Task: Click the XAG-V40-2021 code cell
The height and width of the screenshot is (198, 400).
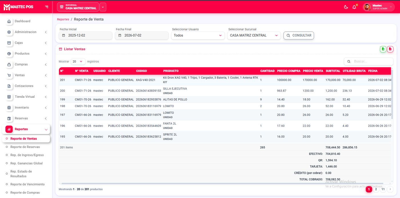Action: click(146, 80)
